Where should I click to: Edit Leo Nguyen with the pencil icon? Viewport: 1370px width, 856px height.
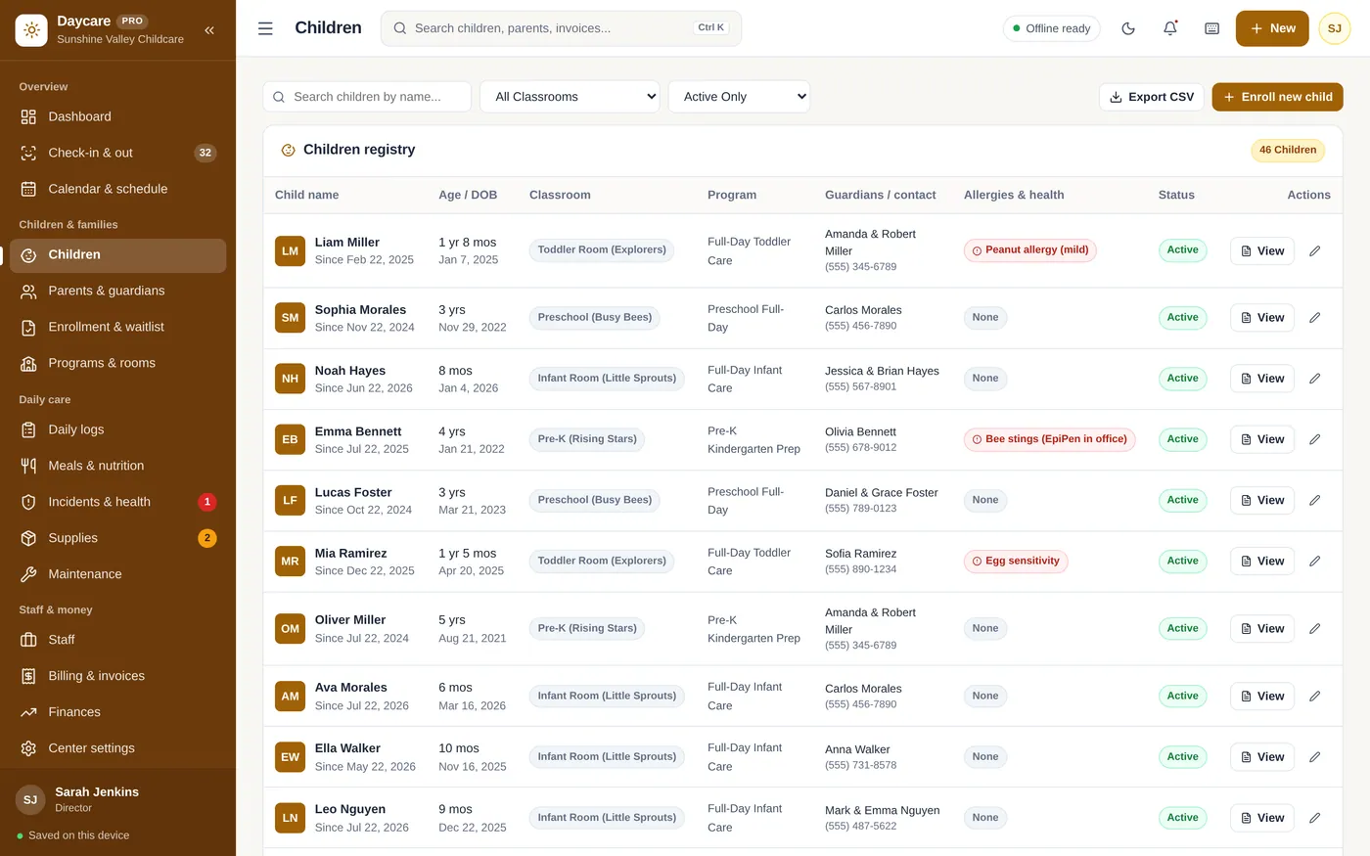1315,818
